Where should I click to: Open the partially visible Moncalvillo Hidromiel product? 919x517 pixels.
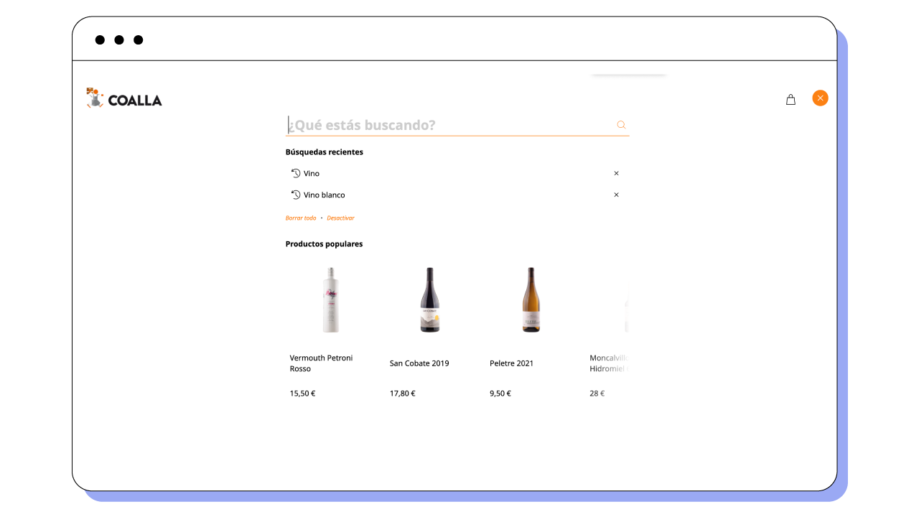[609, 363]
